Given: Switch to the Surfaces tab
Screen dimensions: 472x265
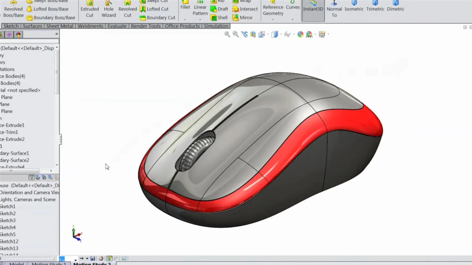Looking at the screenshot, I should coord(32,26).
